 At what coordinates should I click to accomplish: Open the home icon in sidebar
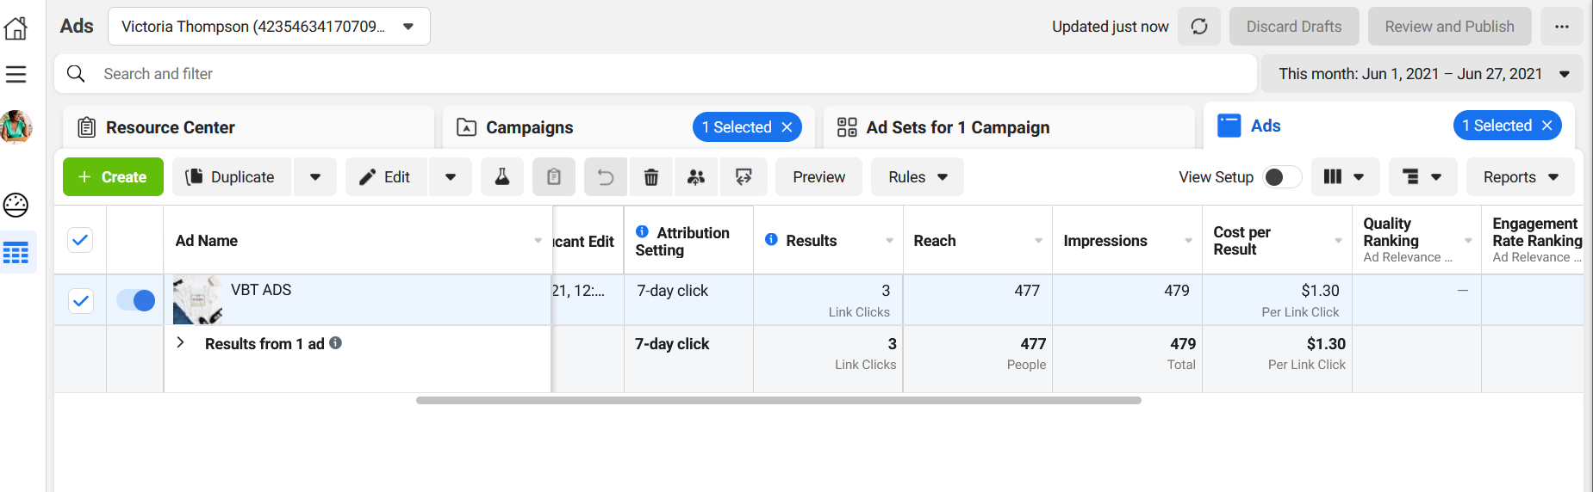16,28
